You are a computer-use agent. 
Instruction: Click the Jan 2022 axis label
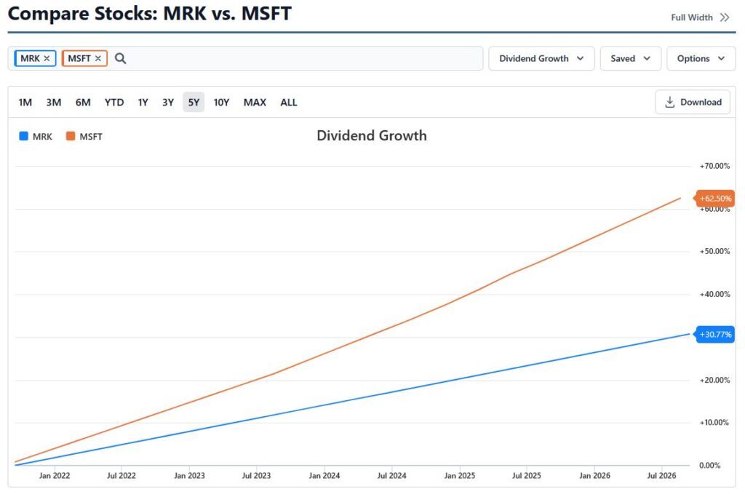[54, 476]
